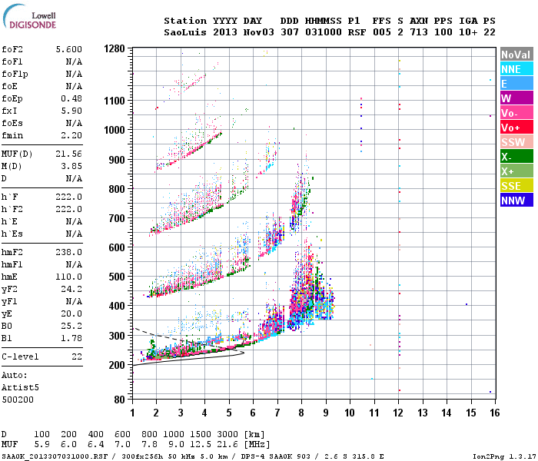Click the MUF value 21.6 in table
538x461 pixels.
click(x=227, y=445)
